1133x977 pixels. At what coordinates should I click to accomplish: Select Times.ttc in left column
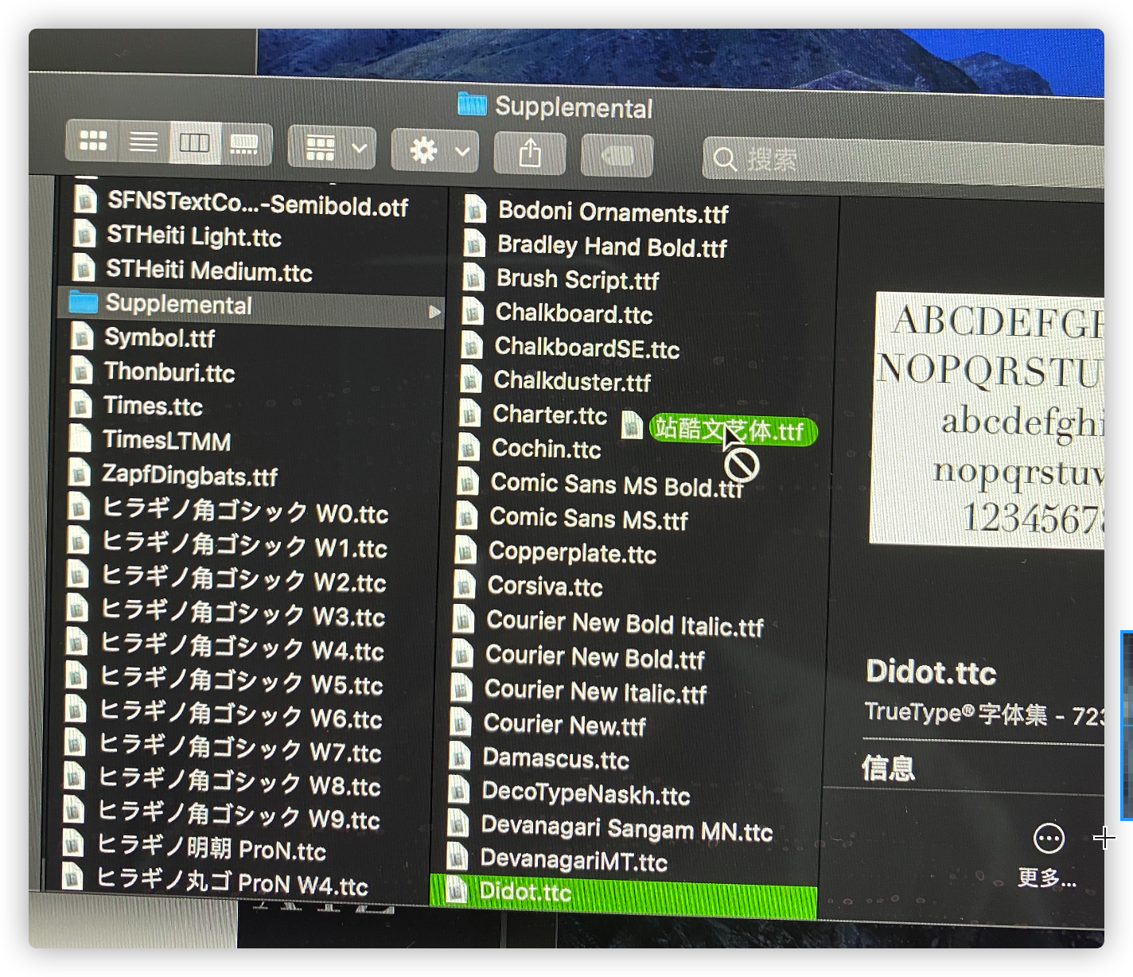point(153,407)
